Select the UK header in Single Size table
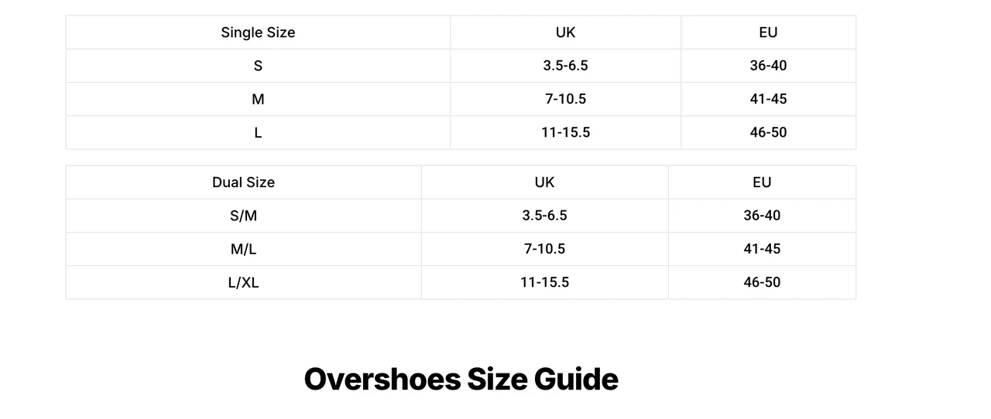 565,32
